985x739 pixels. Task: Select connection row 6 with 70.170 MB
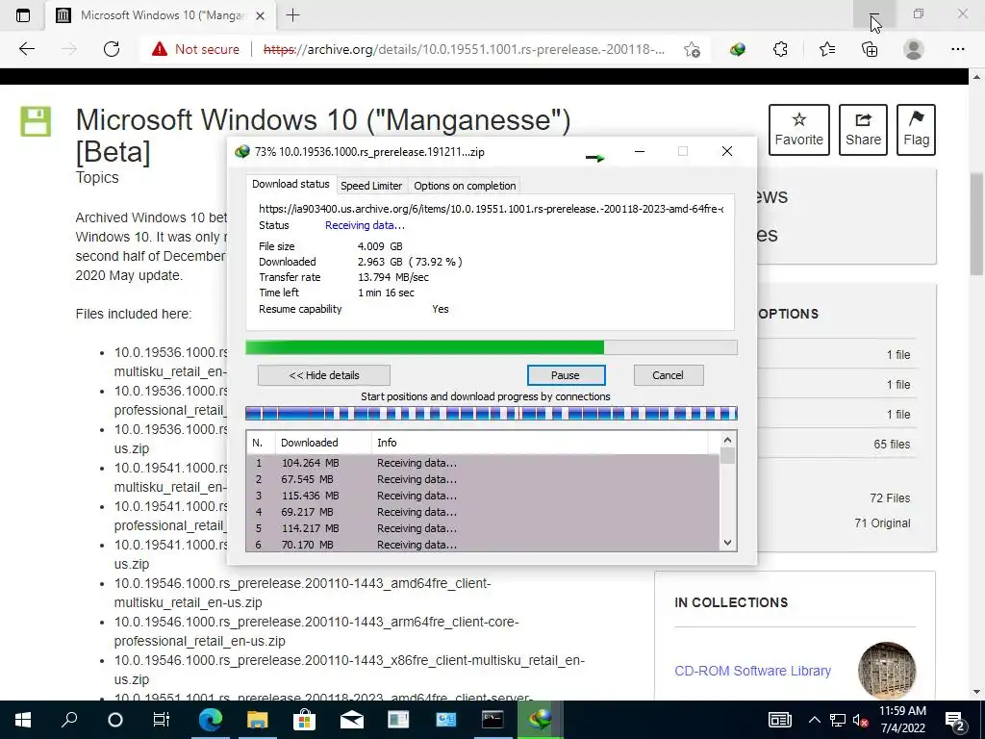(483, 545)
